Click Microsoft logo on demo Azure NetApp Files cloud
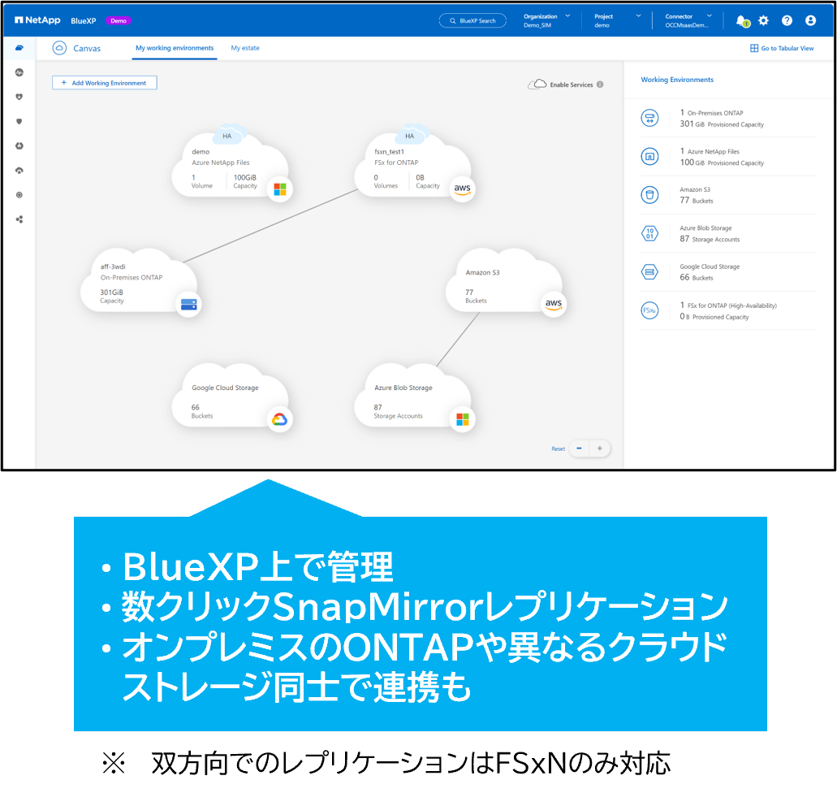The width and height of the screenshot is (837, 793). tap(280, 189)
